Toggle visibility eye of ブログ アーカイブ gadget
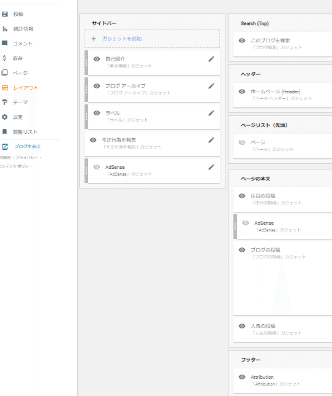Image resolution: width=332 pixels, height=396 pixels. click(x=97, y=86)
